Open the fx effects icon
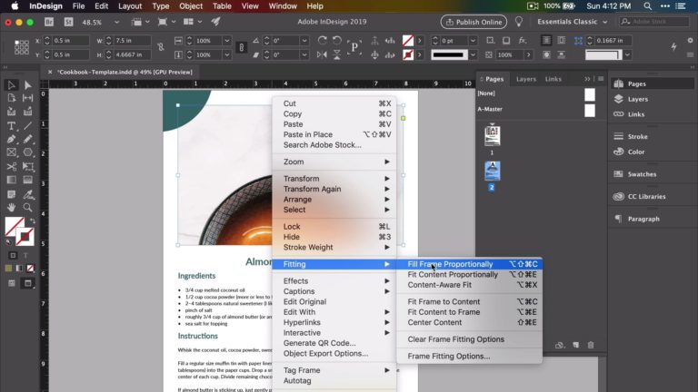This screenshot has width=698, height=392. (523, 41)
